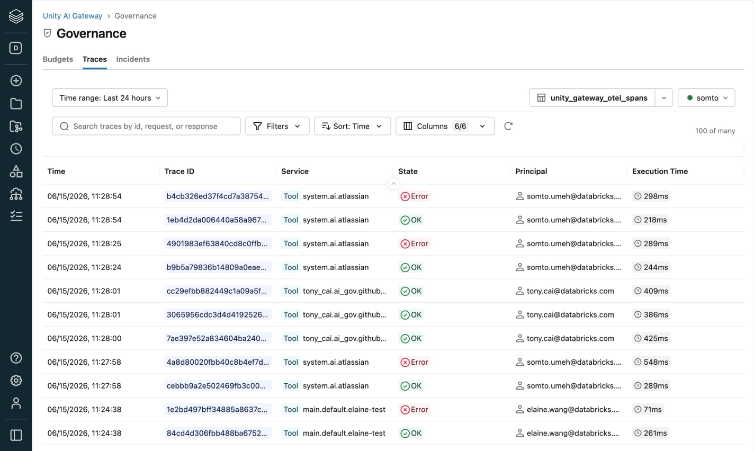Click tony_cai.ai_gov.github service in 425ms row

345,339
